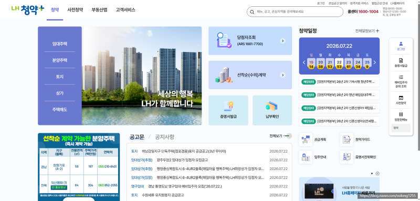The image size is (420, 201).
Task: Open the 사전청약 main menu
Action: point(75,10)
